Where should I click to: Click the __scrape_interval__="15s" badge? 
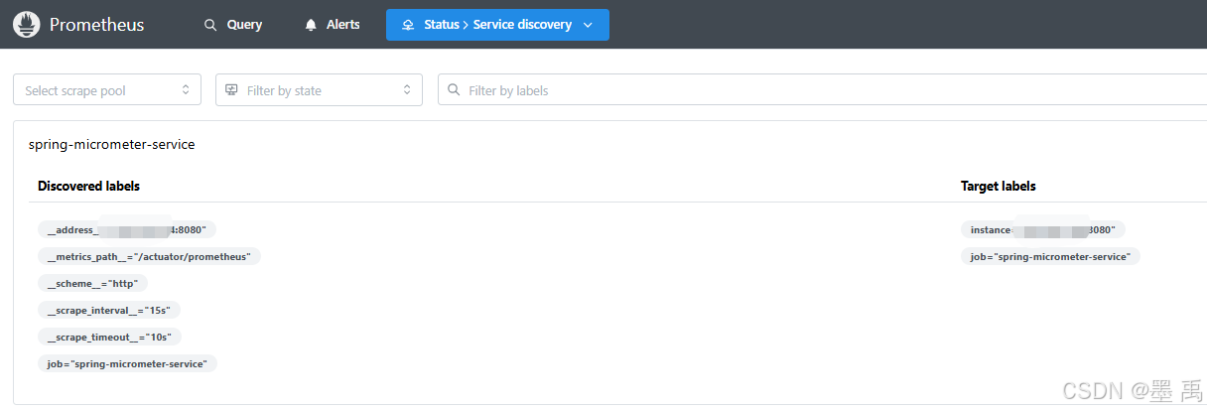[109, 310]
